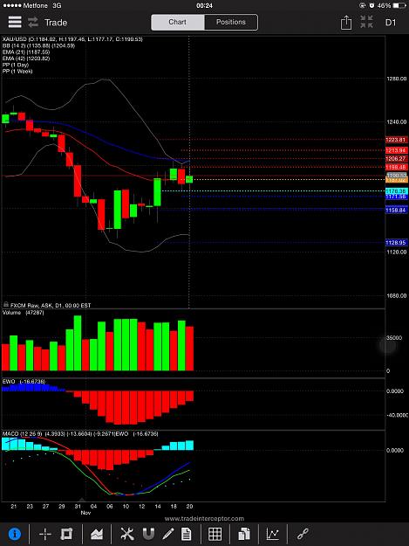Tap the 1223.81 pivot price tag
The height and width of the screenshot is (546, 409).
[x=396, y=140]
